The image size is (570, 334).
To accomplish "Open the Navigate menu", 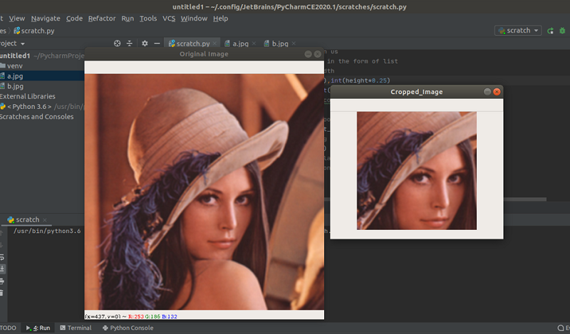I will [x=46, y=19].
